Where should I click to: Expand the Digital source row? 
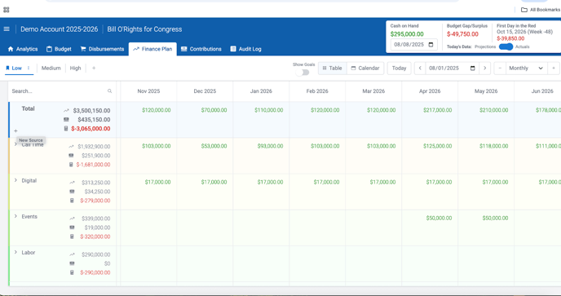click(15, 180)
